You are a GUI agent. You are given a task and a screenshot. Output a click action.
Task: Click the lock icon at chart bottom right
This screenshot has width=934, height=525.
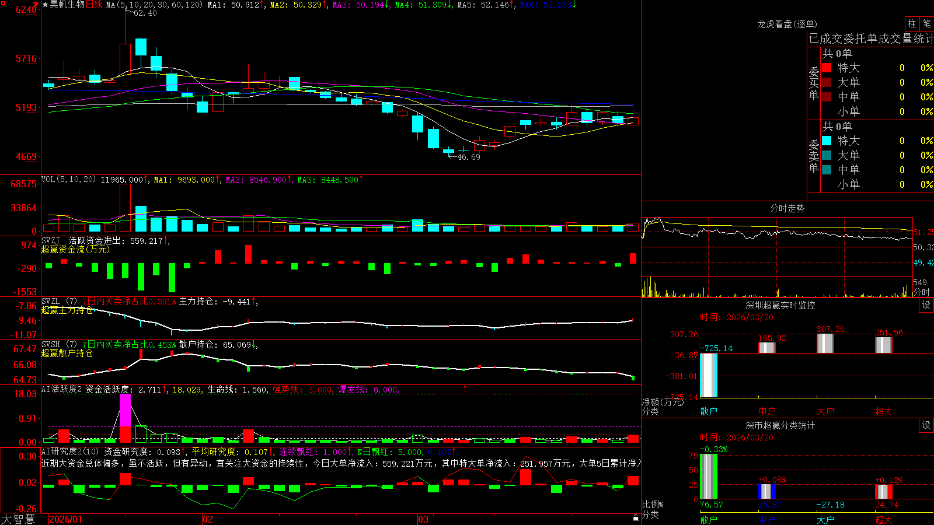pos(636,517)
